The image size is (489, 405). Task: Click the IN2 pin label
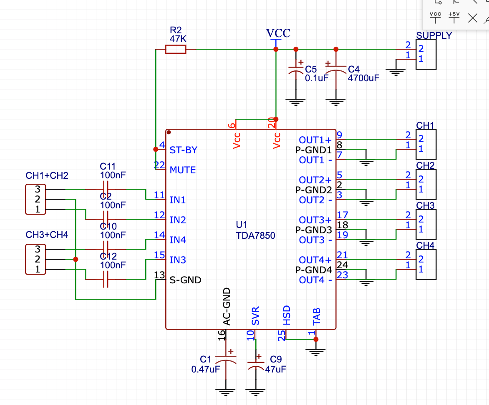click(178, 220)
